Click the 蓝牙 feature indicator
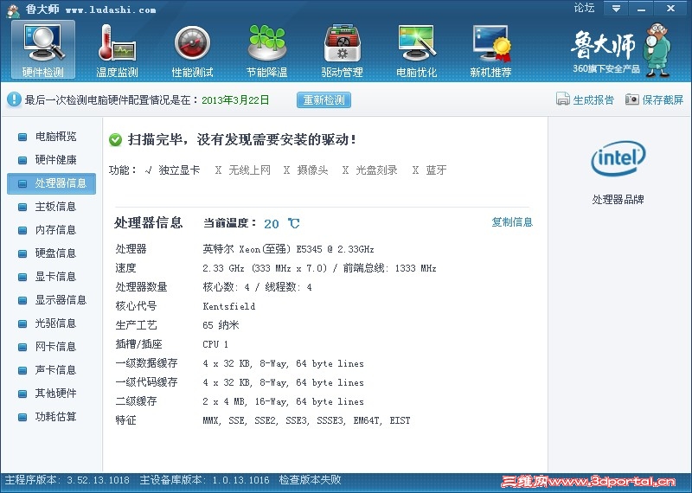The height and width of the screenshot is (493, 692). 429,170
